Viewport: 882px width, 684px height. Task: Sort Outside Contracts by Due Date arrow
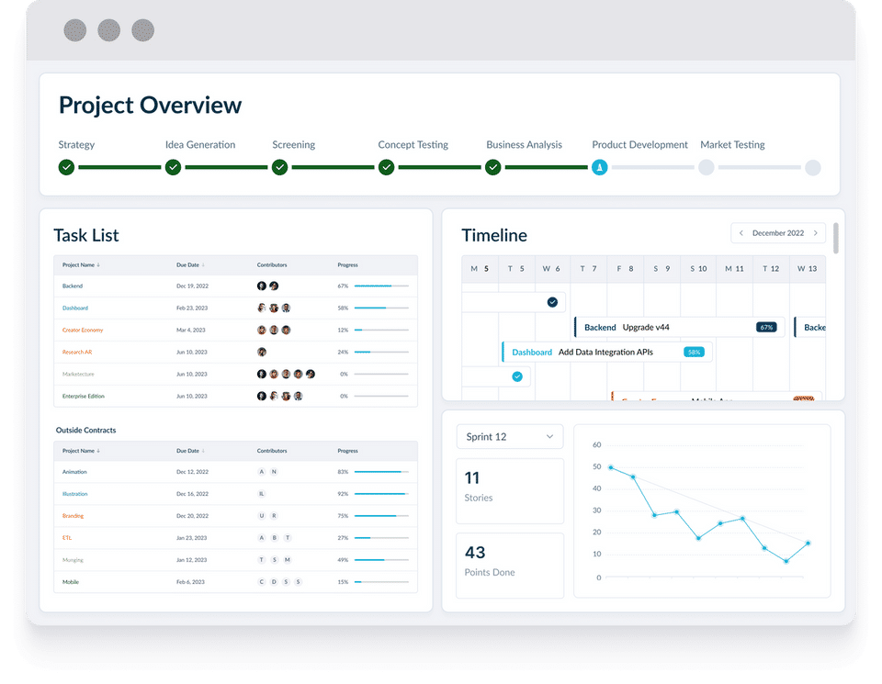[x=203, y=452]
